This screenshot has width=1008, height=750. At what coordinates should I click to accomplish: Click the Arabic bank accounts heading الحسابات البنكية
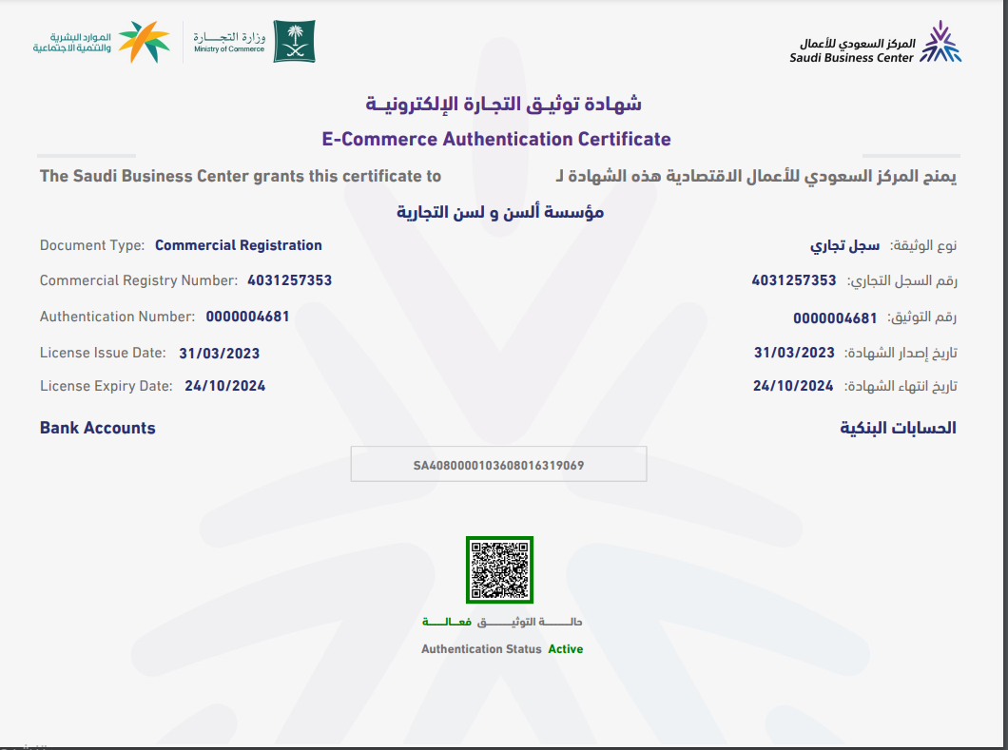[x=898, y=428]
